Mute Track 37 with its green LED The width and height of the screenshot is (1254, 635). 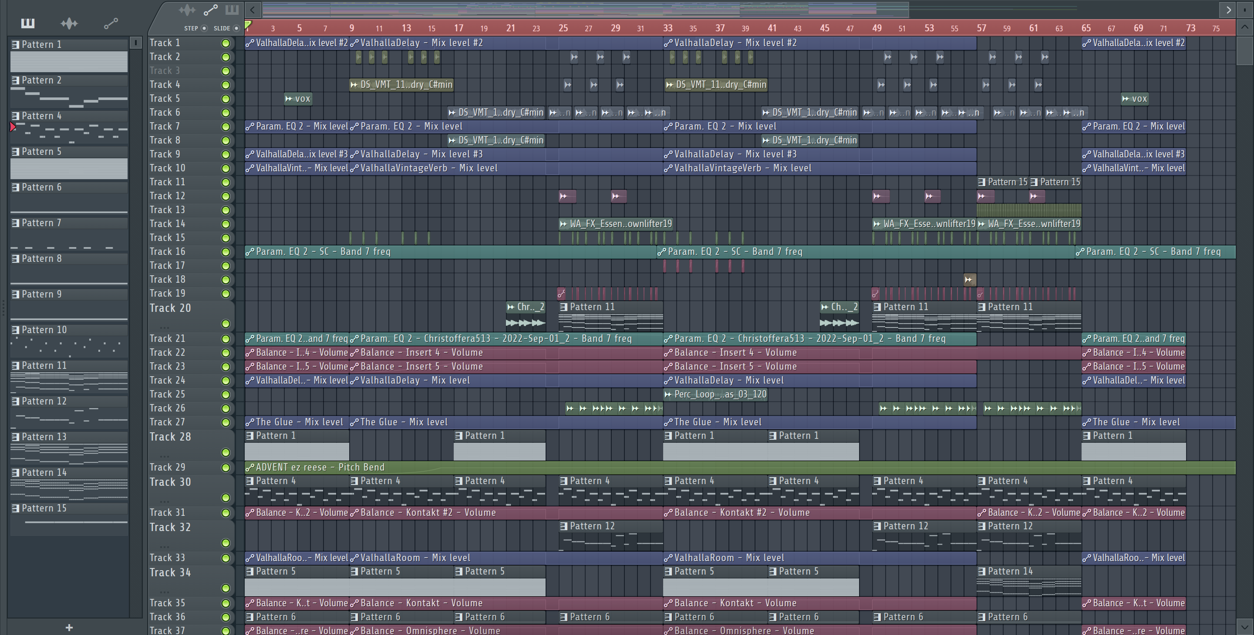click(226, 631)
